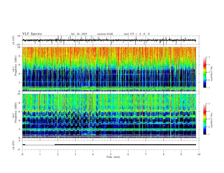Viewport: 224px width, 173px height.
Task: Click the "VLF Spectra" plot title
Action: coord(32,34)
